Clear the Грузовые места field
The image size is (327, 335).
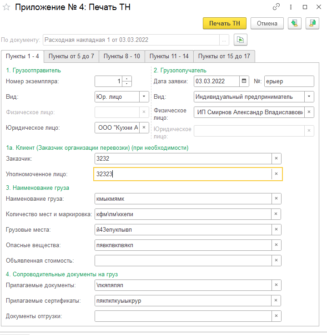277,229
